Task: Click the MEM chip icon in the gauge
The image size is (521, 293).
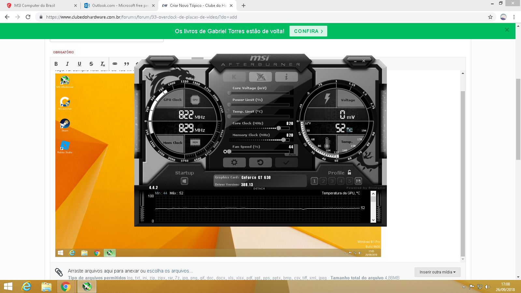Action: (195, 142)
